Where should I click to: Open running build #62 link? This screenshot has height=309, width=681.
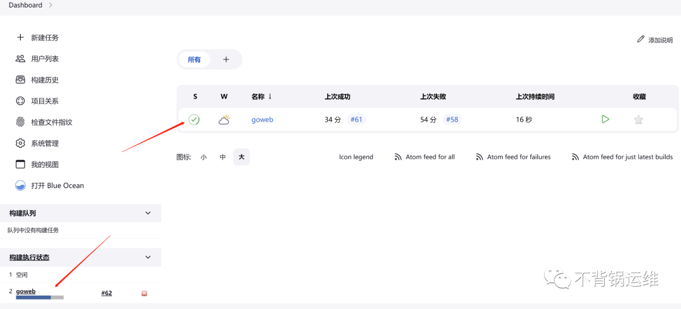pyautogui.click(x=107, y=293)
